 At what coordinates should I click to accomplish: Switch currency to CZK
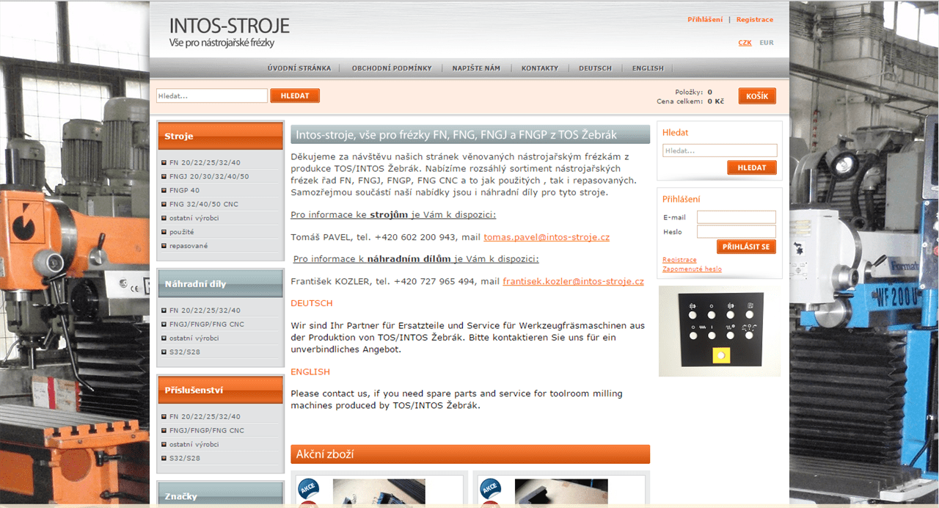point(745,43)
